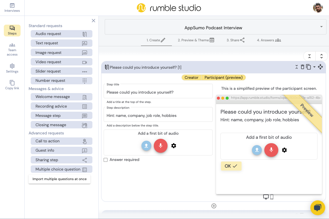Open the interview title dropdown
The width and height of the screenshot is (329, 219).
click(321, 27)
